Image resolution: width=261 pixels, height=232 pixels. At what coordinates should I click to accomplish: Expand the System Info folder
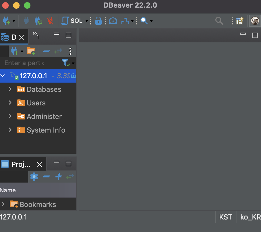pyautogui.click(x=10, y=130)
